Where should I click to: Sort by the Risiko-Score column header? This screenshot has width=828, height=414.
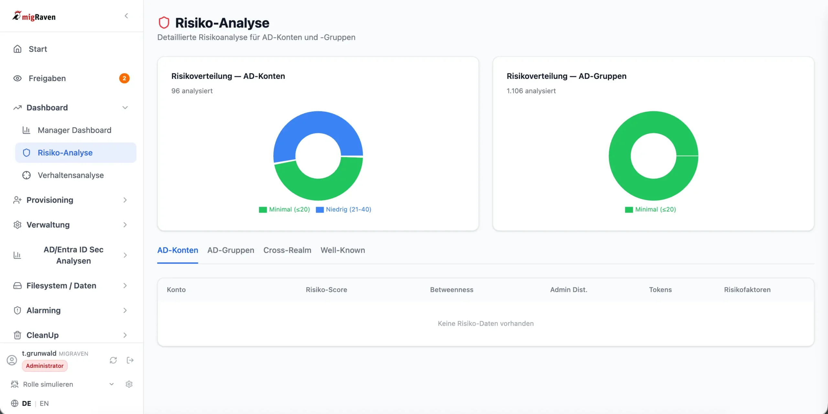[326, 290]
